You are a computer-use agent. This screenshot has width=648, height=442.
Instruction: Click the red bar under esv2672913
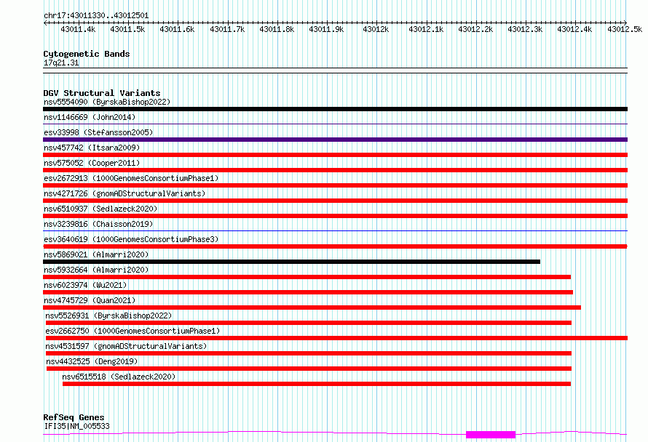[x=335, y=185]
